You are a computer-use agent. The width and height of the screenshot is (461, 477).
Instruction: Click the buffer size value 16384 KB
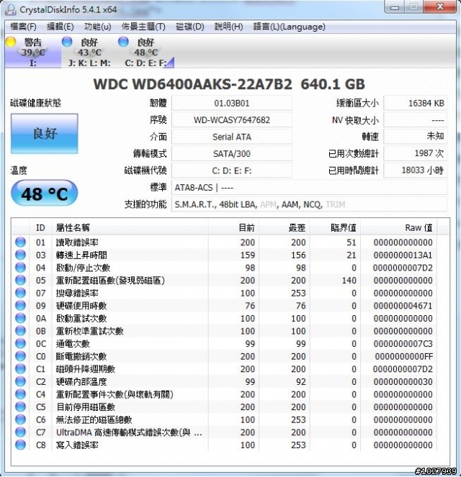(x=416, y=103)
